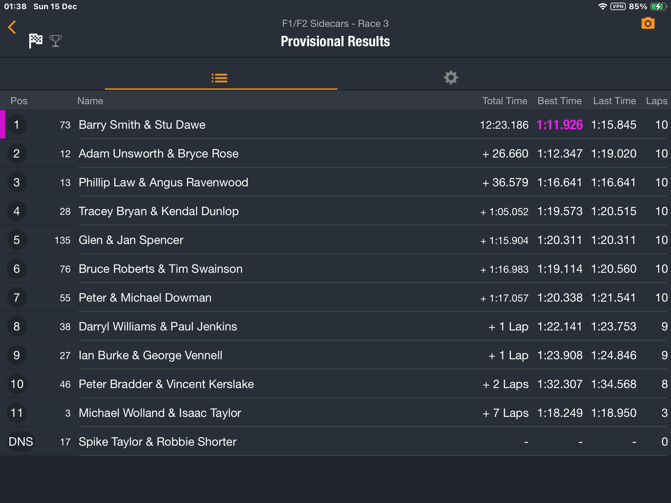Tap the Provisional Results title
This screenshot has width=671, height=503.
(x=335, y=42)
